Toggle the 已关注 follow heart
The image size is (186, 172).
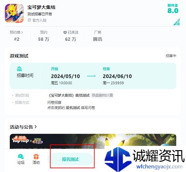65,32
